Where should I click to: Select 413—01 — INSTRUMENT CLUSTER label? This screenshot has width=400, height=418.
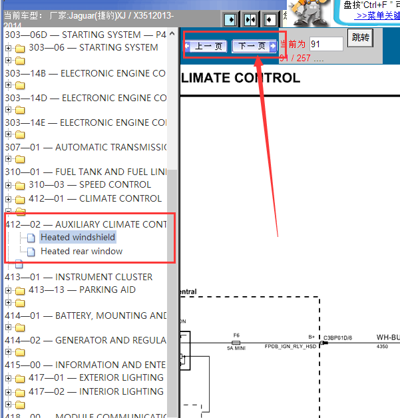[x=79, y=277]
